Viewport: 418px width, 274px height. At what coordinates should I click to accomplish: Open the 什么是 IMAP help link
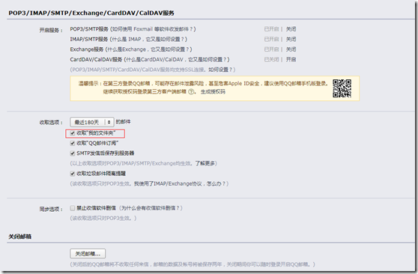148,39
